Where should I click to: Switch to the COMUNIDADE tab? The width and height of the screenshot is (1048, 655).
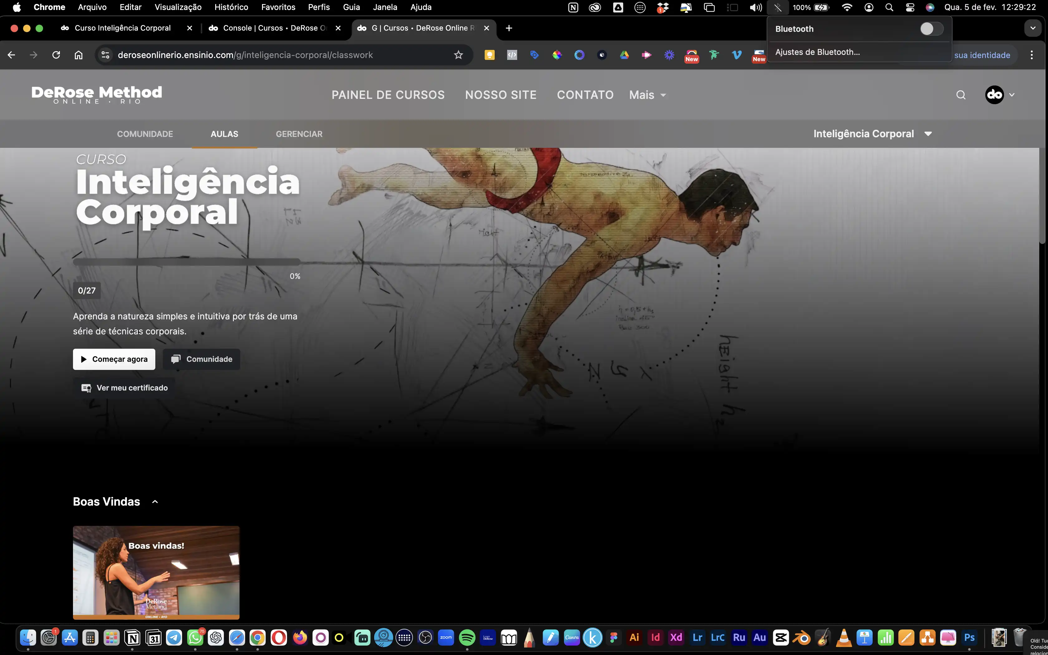[x=145, y=134]
